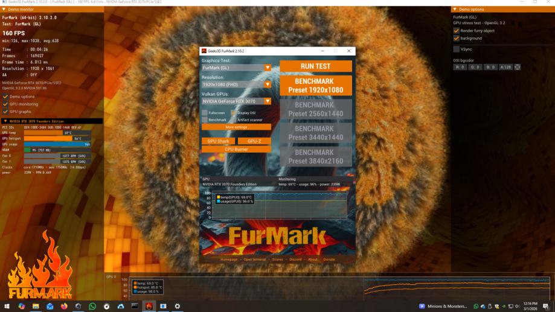Click the B:0 color value field
555x312 pixels.
pyautogui.click(x=490, y=67)
